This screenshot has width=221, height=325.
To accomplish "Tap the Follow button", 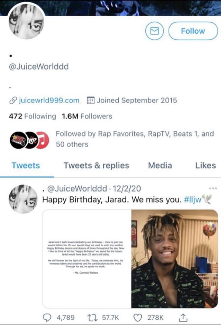I will click(x=193, y=31).
